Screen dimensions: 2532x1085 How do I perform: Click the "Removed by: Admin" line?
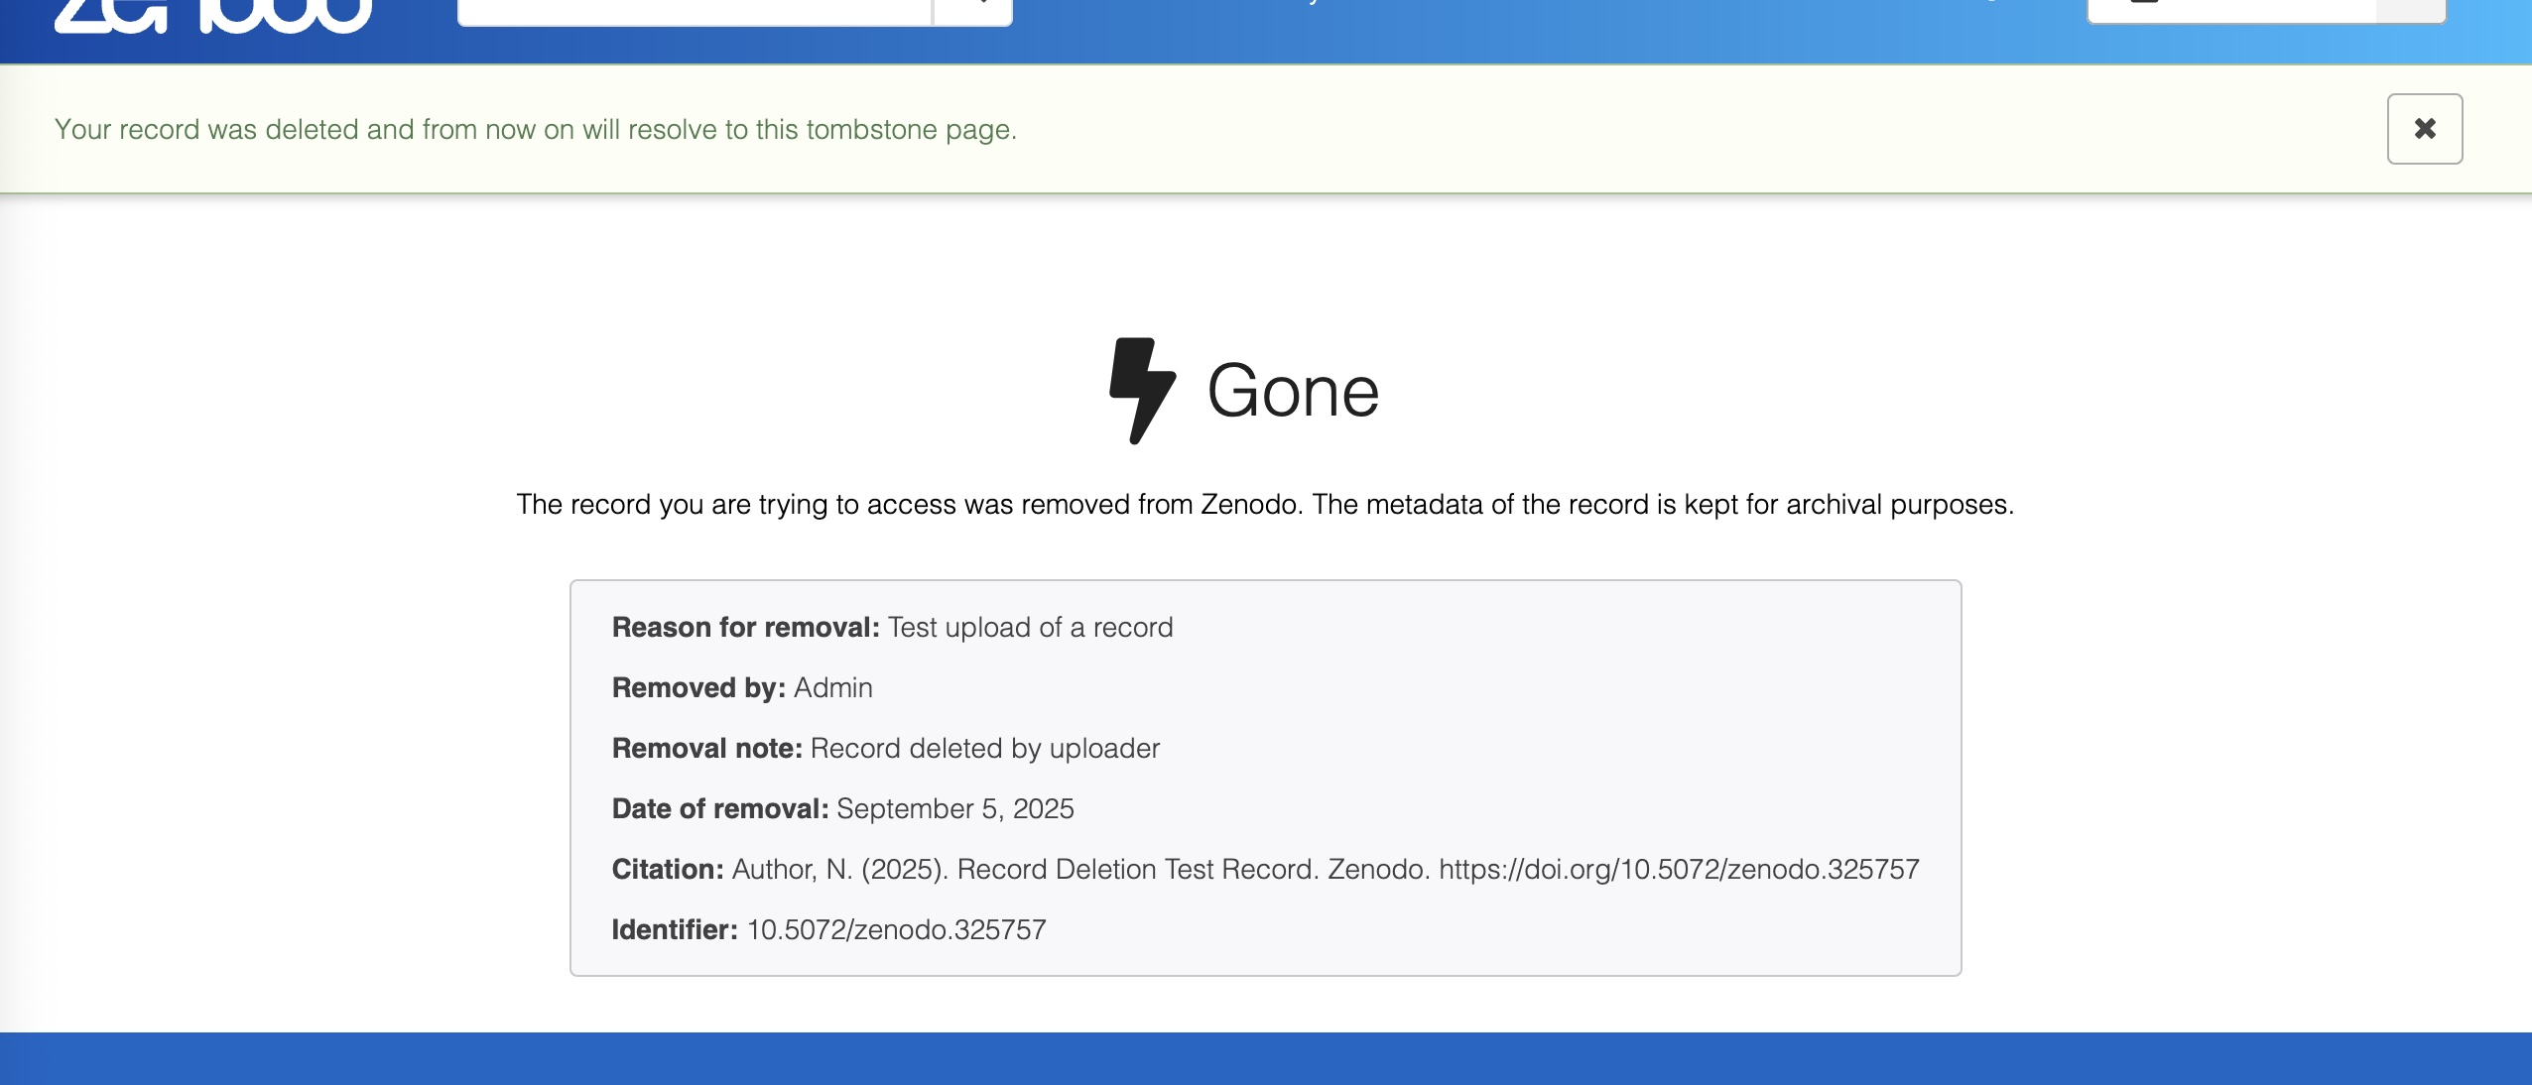click(742, 687)
